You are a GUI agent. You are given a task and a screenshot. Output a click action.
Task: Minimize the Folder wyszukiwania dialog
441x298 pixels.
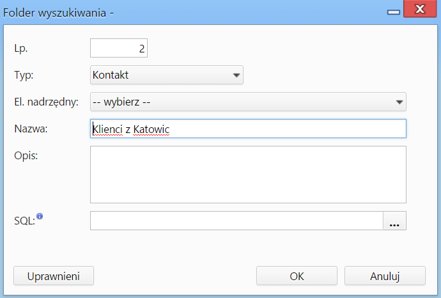click(394, 12)
